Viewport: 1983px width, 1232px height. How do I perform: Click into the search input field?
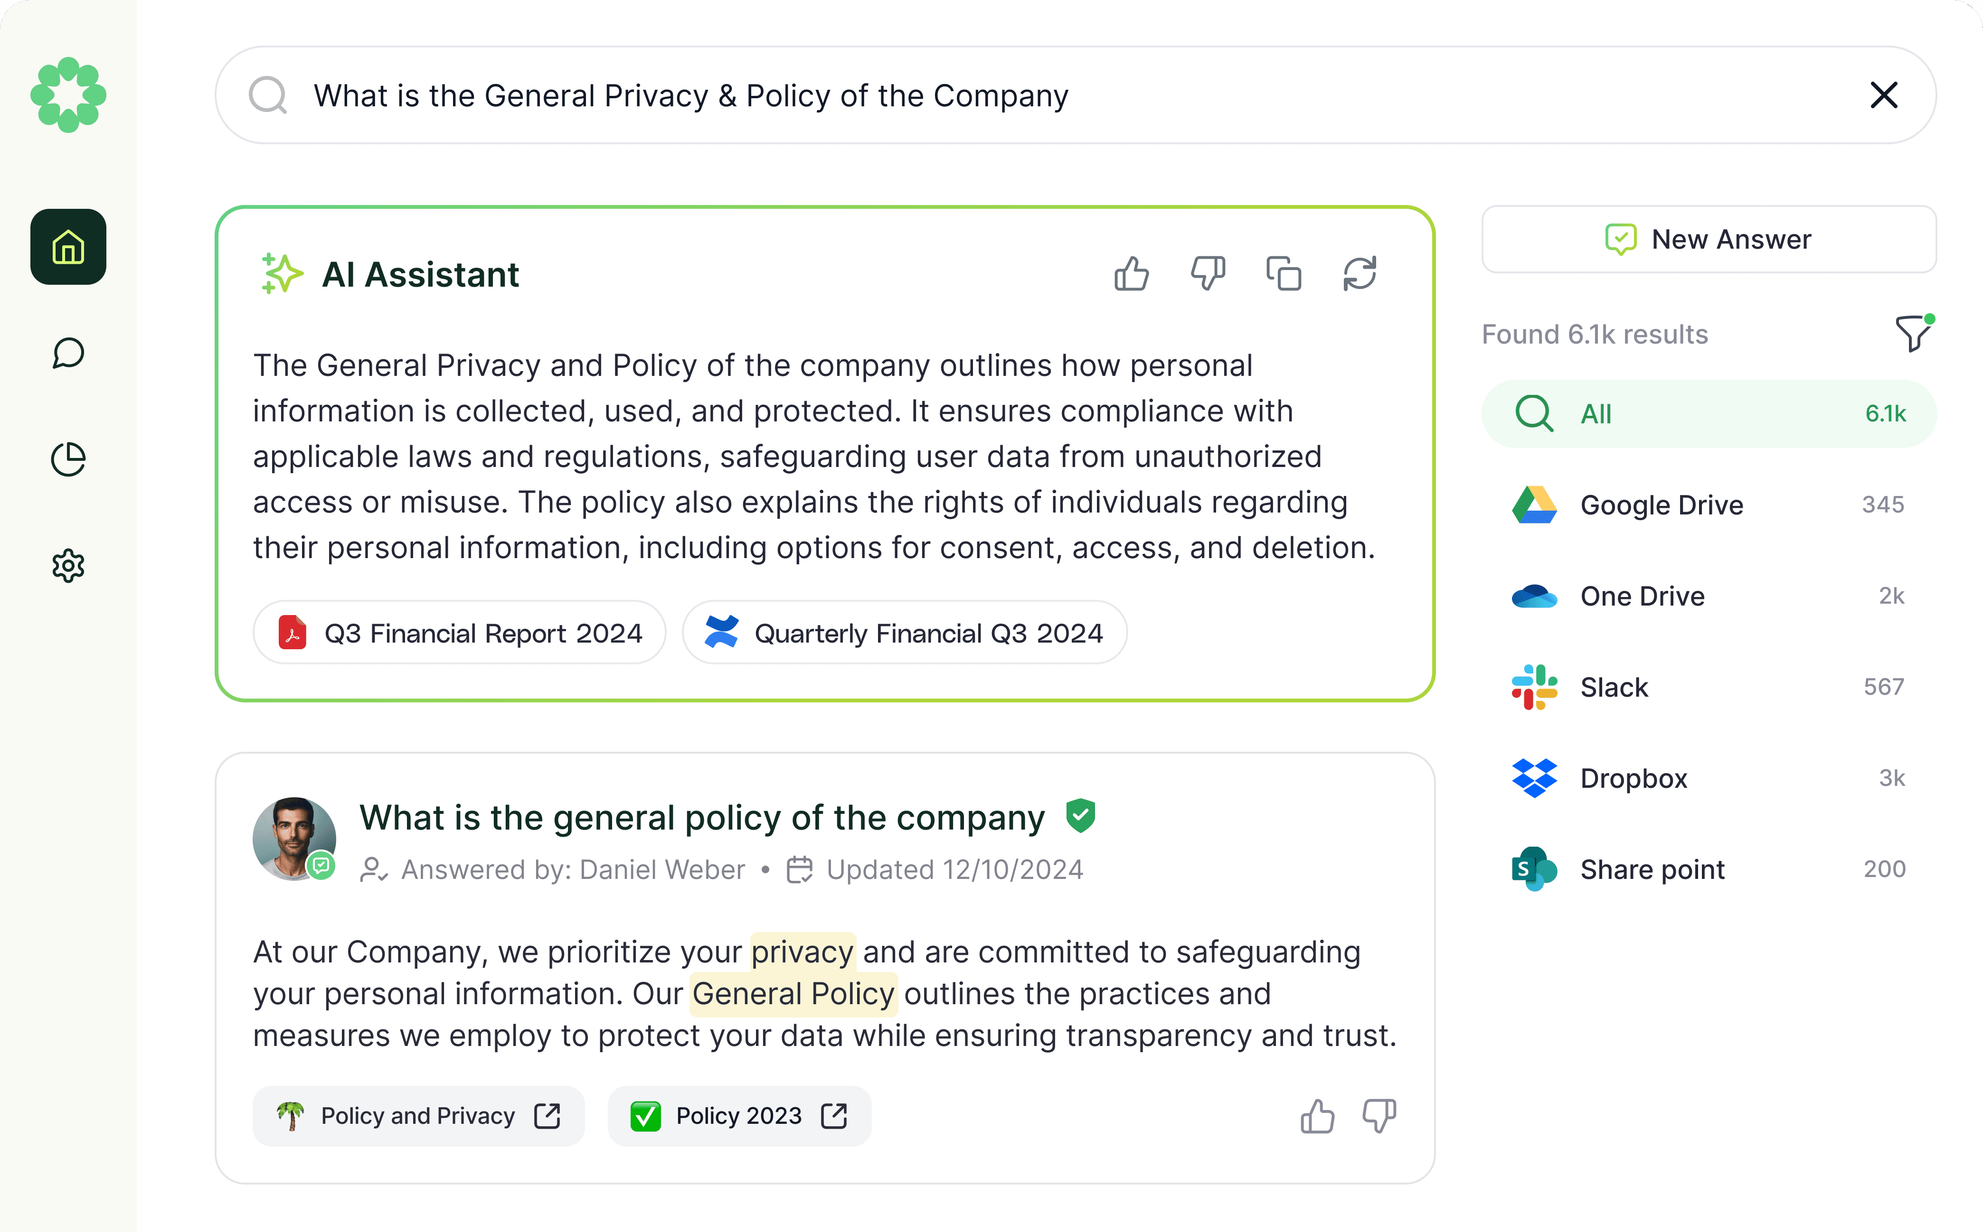(1076, 95)
